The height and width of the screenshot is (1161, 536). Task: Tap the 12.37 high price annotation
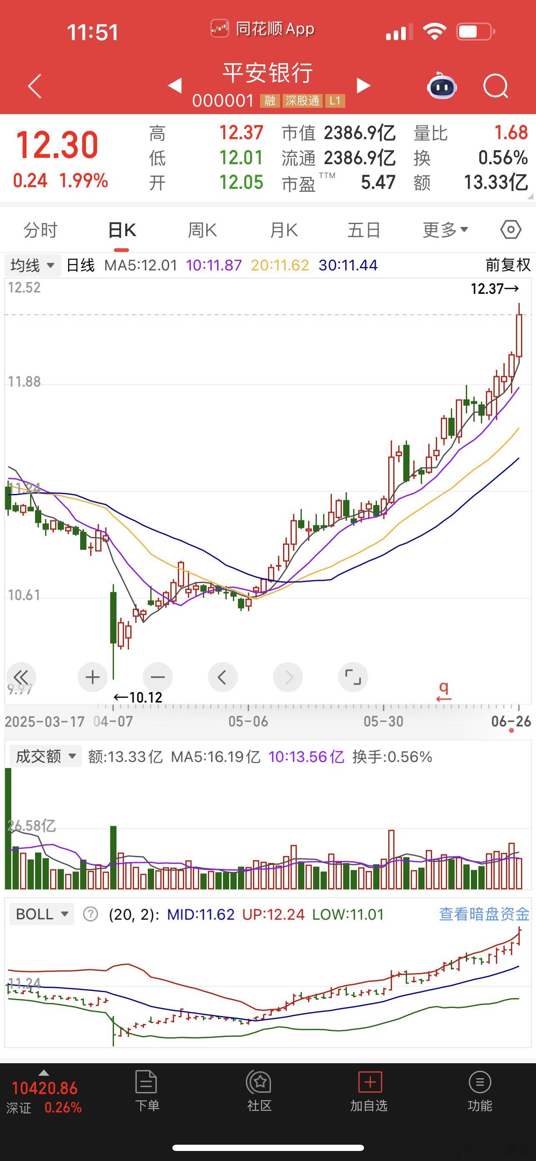pyautogui.click(x=495, y=288)
